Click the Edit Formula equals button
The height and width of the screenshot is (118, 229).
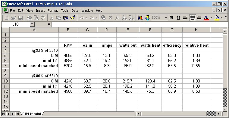(49, 24)
